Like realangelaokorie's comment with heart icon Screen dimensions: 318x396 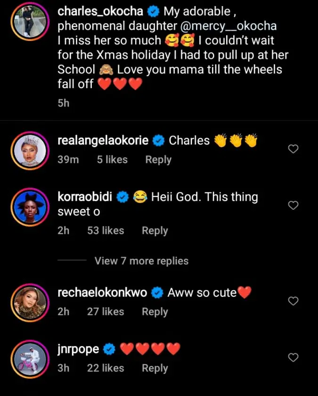click(x=293, y=149)
